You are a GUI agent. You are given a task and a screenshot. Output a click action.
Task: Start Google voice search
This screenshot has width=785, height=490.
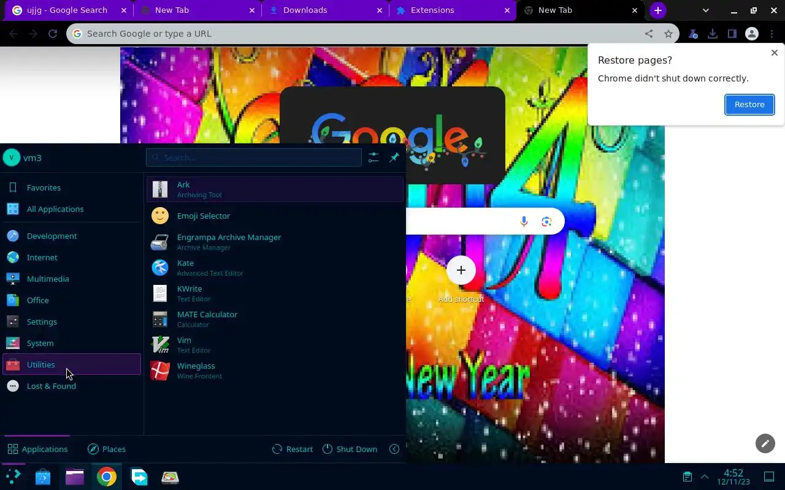(x=524, y=221)
